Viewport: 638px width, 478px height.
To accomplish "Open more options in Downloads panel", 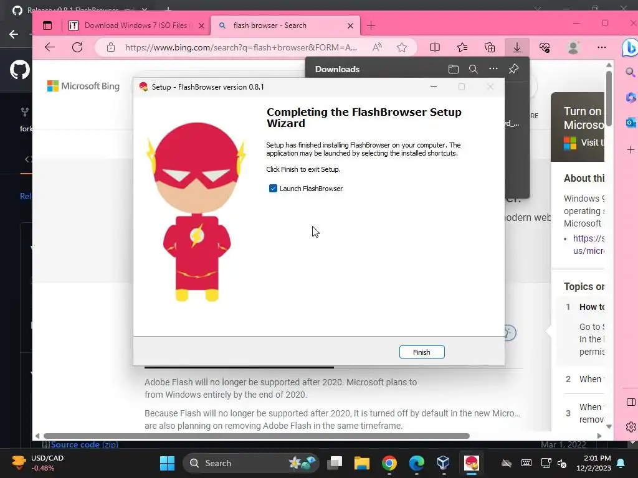I will (493, 68).
